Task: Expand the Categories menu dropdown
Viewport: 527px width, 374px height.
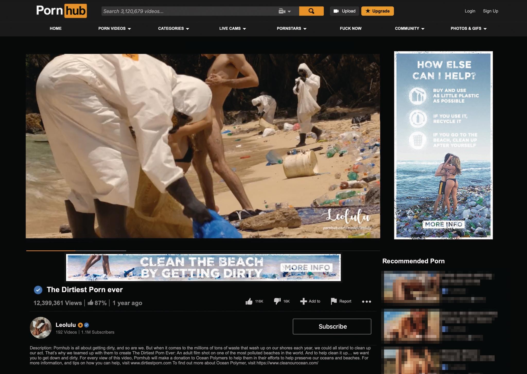Action: (173, 29)
